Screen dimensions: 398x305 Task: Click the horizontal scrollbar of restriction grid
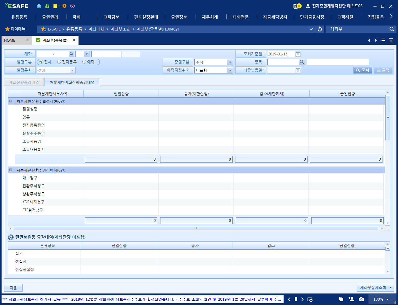click(196, 228)
